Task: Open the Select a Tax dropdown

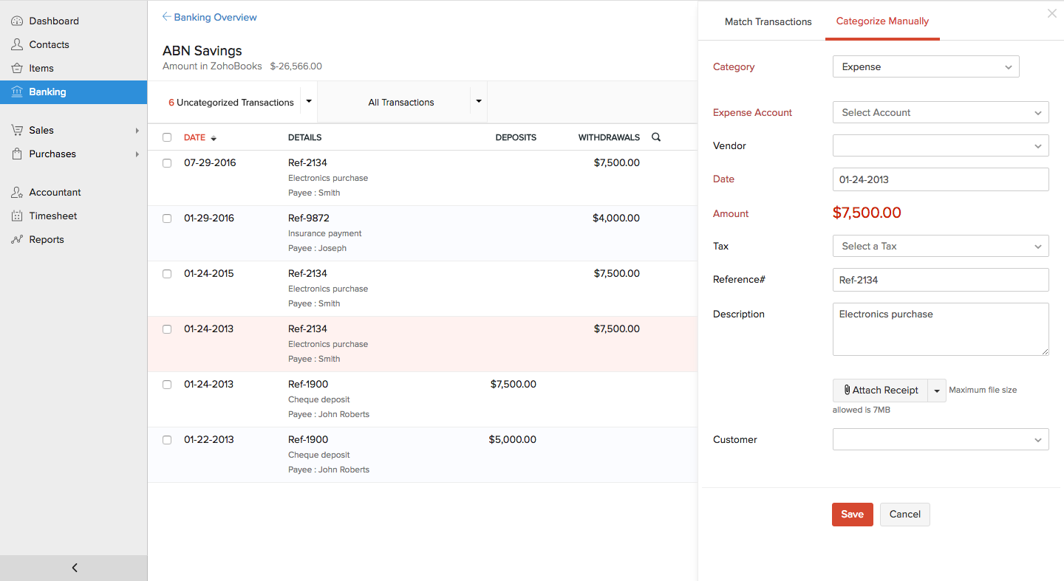Action: pyautogui.click(x=940, y=247)
